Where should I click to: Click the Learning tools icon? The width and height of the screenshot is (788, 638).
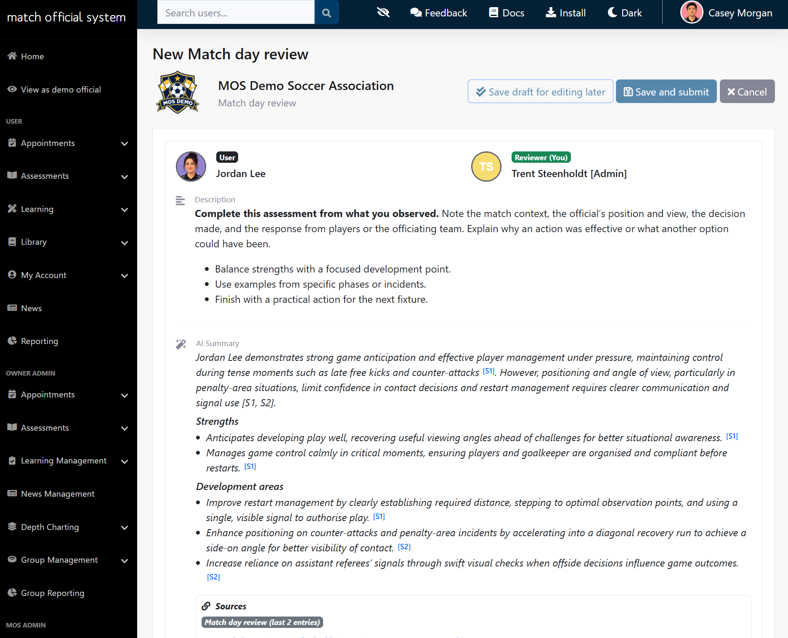click(12, 209)
